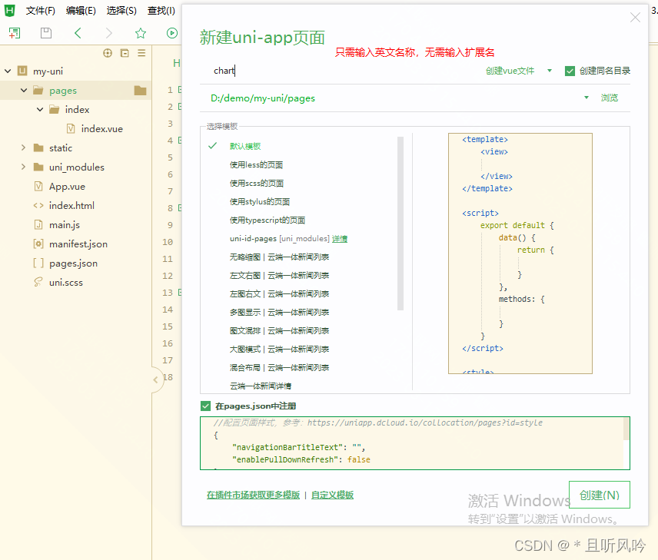The height and width of the screenshot is (560, 658).
Task: Click the locate-file crosshair icon above the project tree
Action: tap(107, 54)
